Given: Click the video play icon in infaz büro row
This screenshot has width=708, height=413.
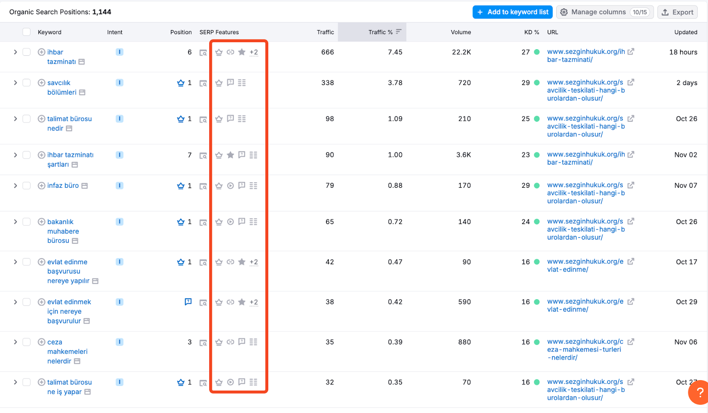Looking at the screenshot, I should coord(231,186).
